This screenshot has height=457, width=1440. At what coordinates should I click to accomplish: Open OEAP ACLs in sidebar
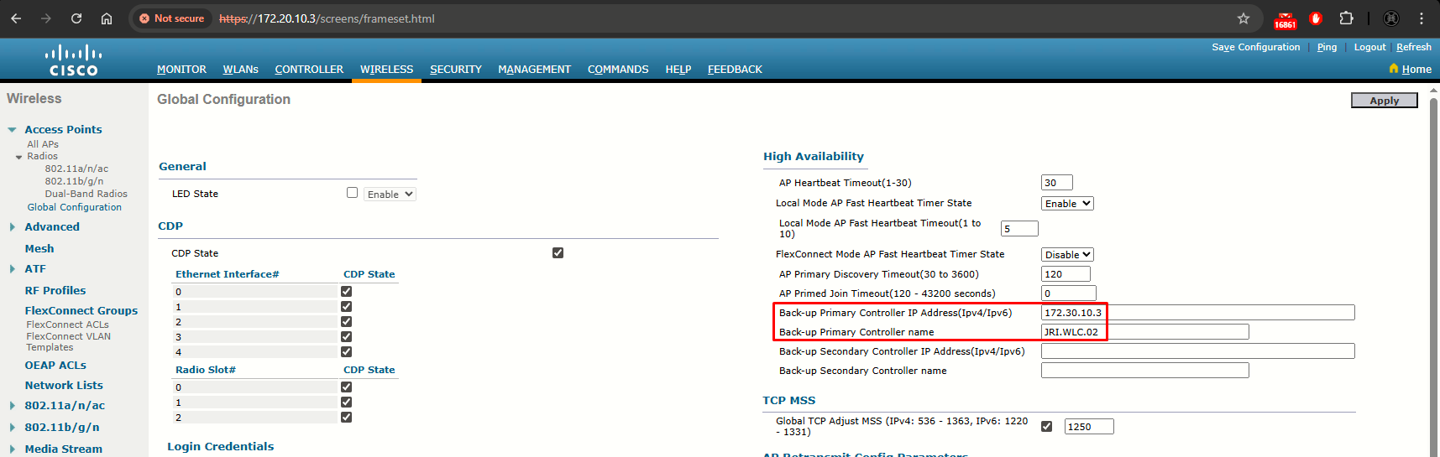(55, 366)
